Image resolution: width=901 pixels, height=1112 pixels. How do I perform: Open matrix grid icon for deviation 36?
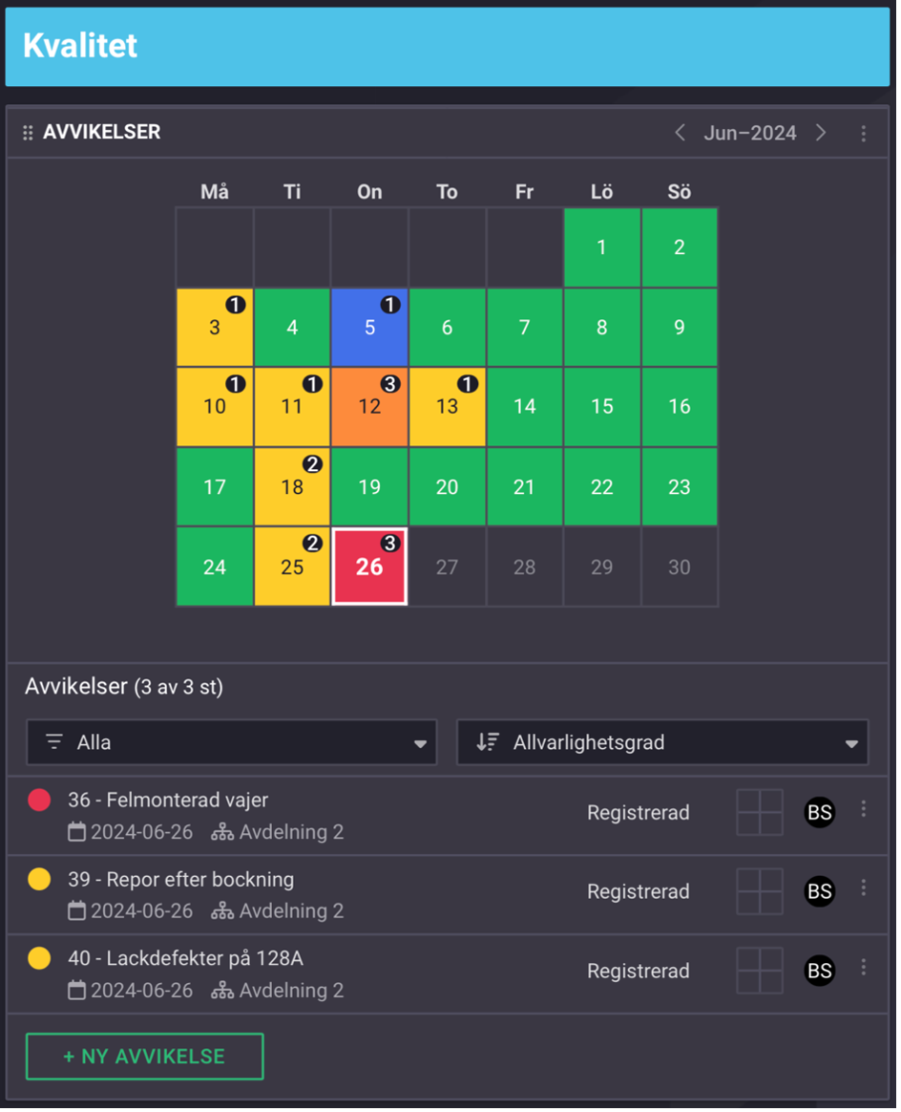(x=760, y=813)
